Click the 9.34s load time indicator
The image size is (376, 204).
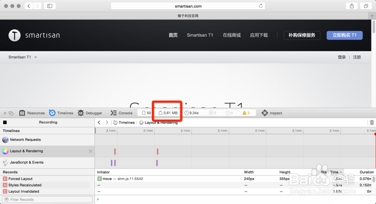tap(191, 113)
